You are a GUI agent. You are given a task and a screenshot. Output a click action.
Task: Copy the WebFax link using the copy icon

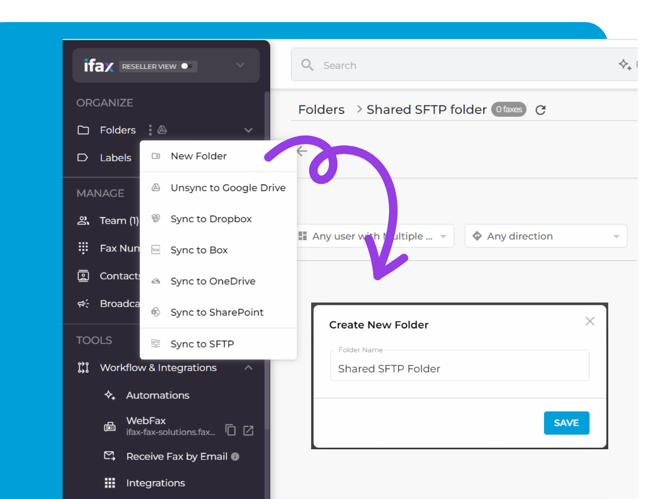point(230,430)
